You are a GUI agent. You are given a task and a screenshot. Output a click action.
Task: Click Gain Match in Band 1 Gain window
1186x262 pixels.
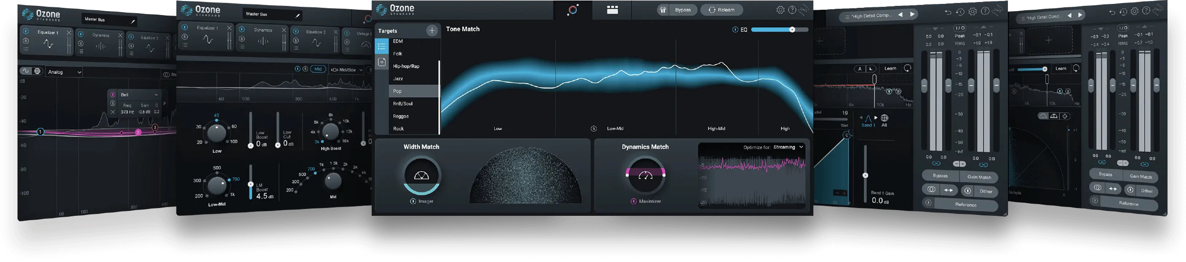coord(979,177)
